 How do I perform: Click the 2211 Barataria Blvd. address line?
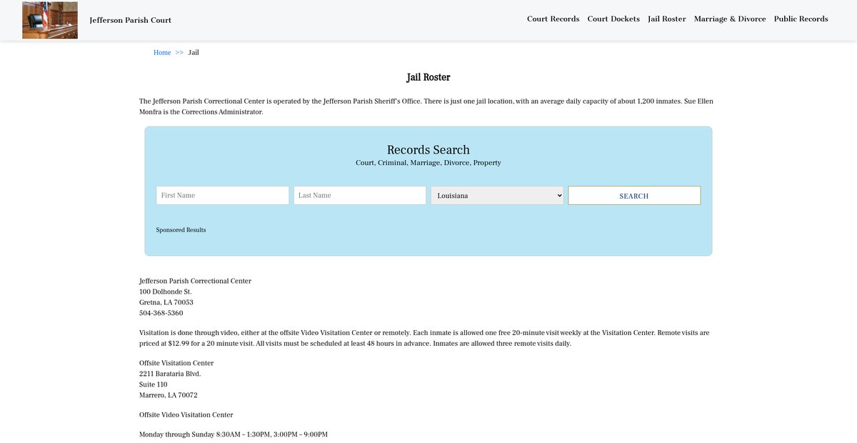[x=170, y=374]
